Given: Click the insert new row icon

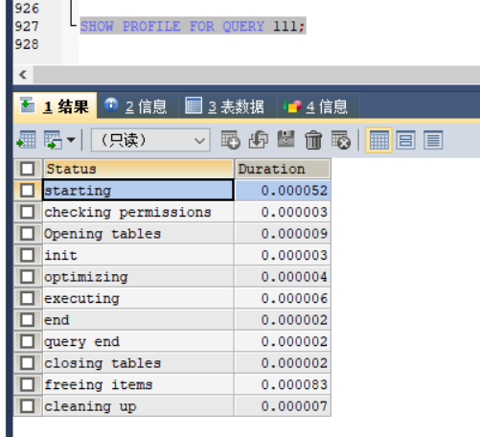Looking at the screenshot, I should point(230,140).
